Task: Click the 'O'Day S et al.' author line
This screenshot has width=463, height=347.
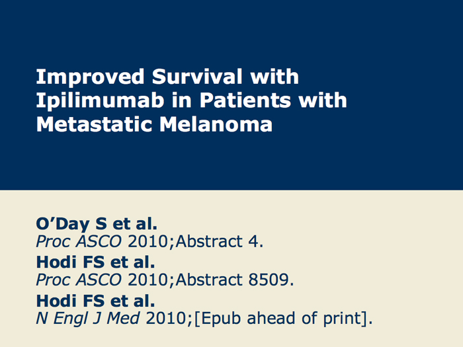Action: pyautogui.click(x=97, y=223)
